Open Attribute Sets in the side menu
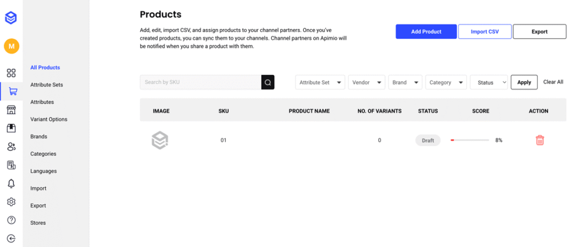The image size is (574, 247). pos(47,85)
